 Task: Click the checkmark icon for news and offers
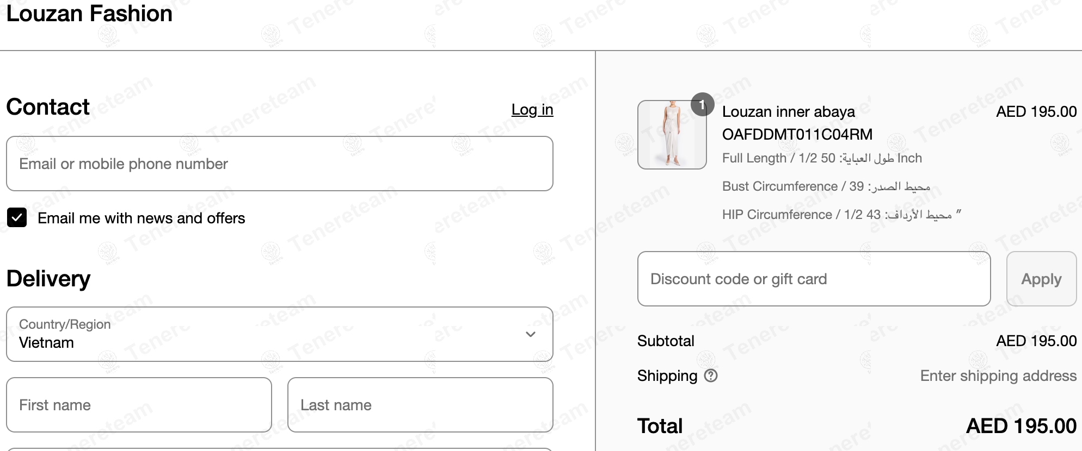pyautogui.click(x=17, y=217)
